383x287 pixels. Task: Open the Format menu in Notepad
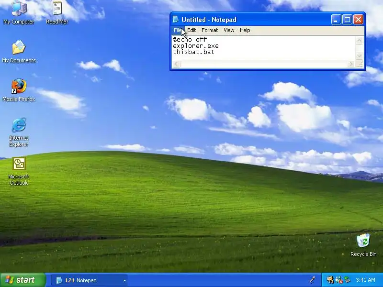pos(210,30)
